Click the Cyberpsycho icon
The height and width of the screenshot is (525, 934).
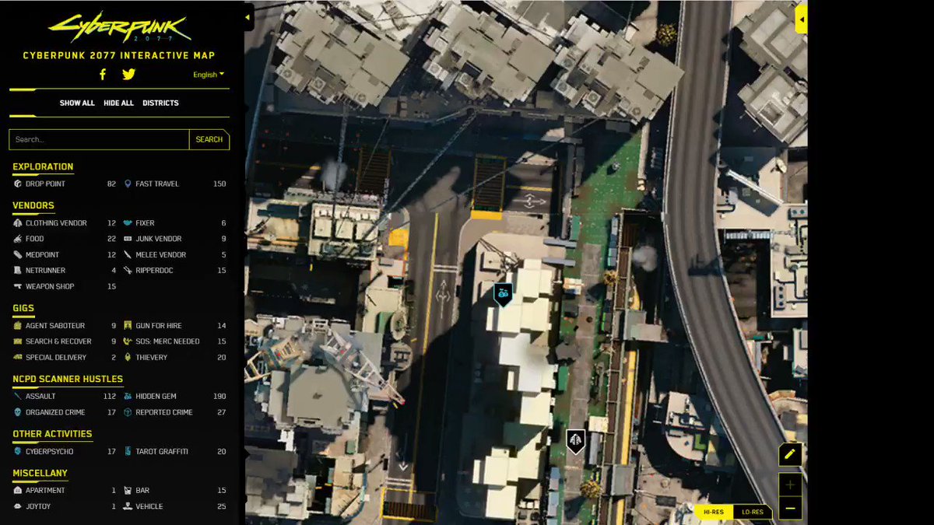point(18,451)
